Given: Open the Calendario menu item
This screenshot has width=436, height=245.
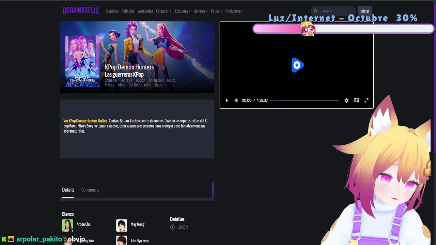Looking at the screenshot, I should [x=163, y=11].
